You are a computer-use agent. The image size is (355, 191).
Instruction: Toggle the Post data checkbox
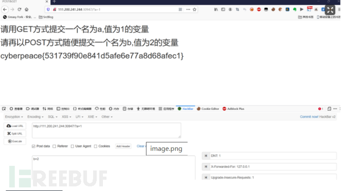[x=33, y=146]
